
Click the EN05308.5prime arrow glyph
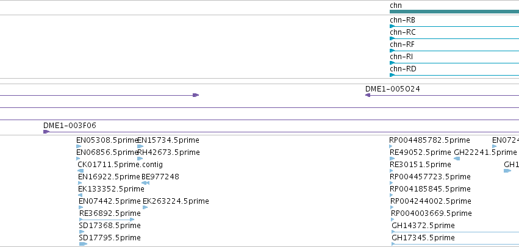click(x=79, y=146)
